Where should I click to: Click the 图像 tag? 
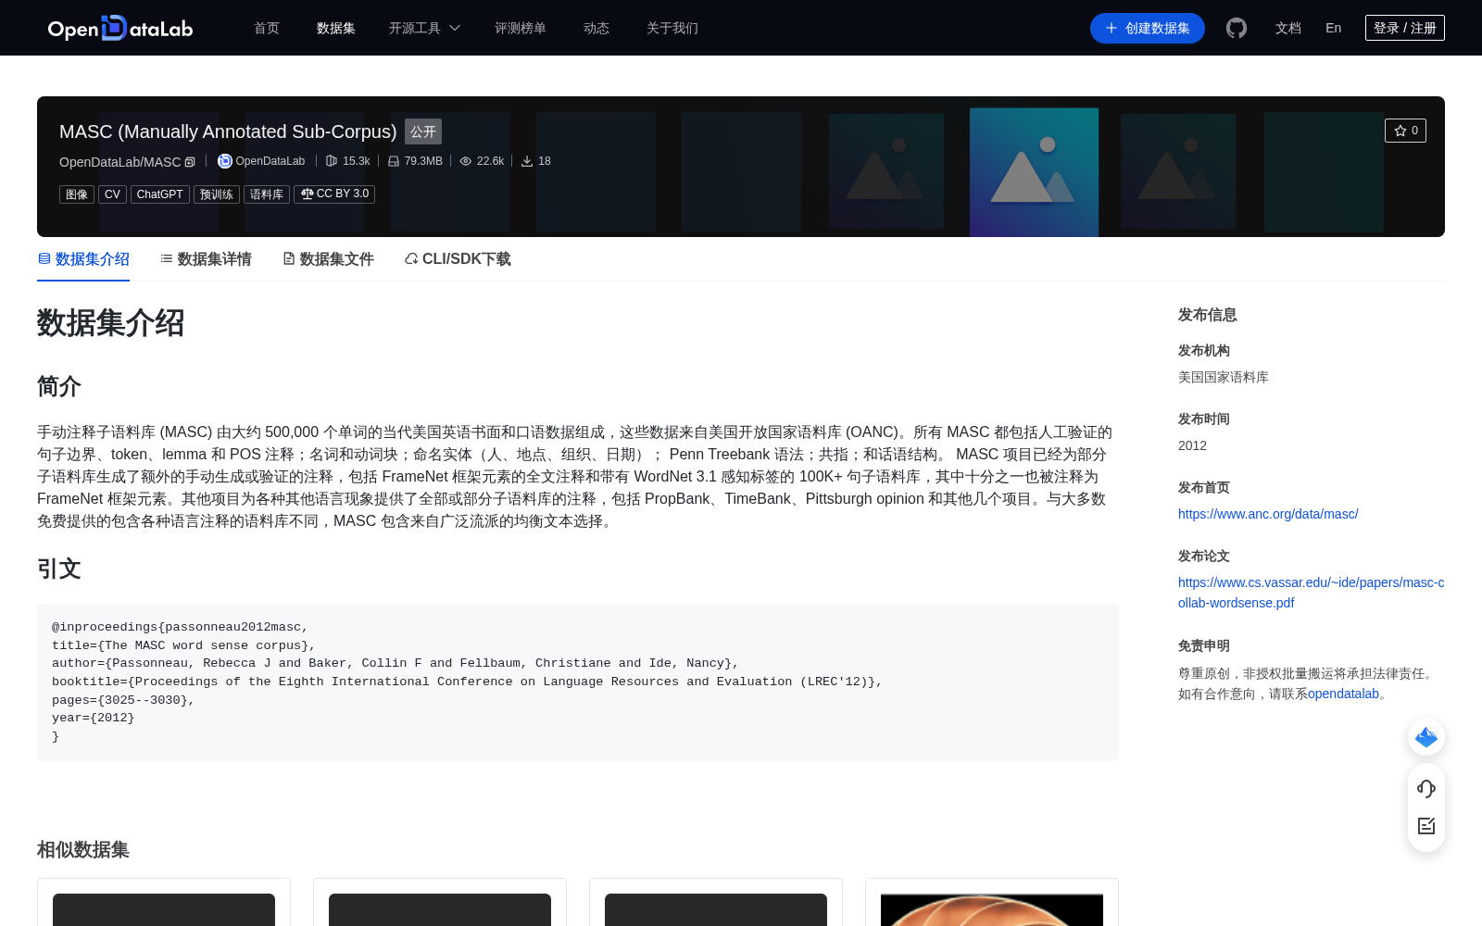click(77, 194)
